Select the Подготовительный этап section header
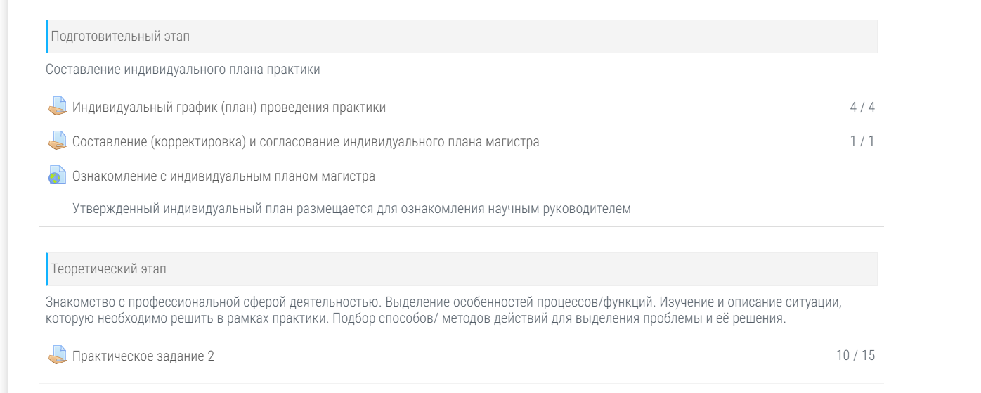This screenshot has width=981, height=393. [120, 37]
